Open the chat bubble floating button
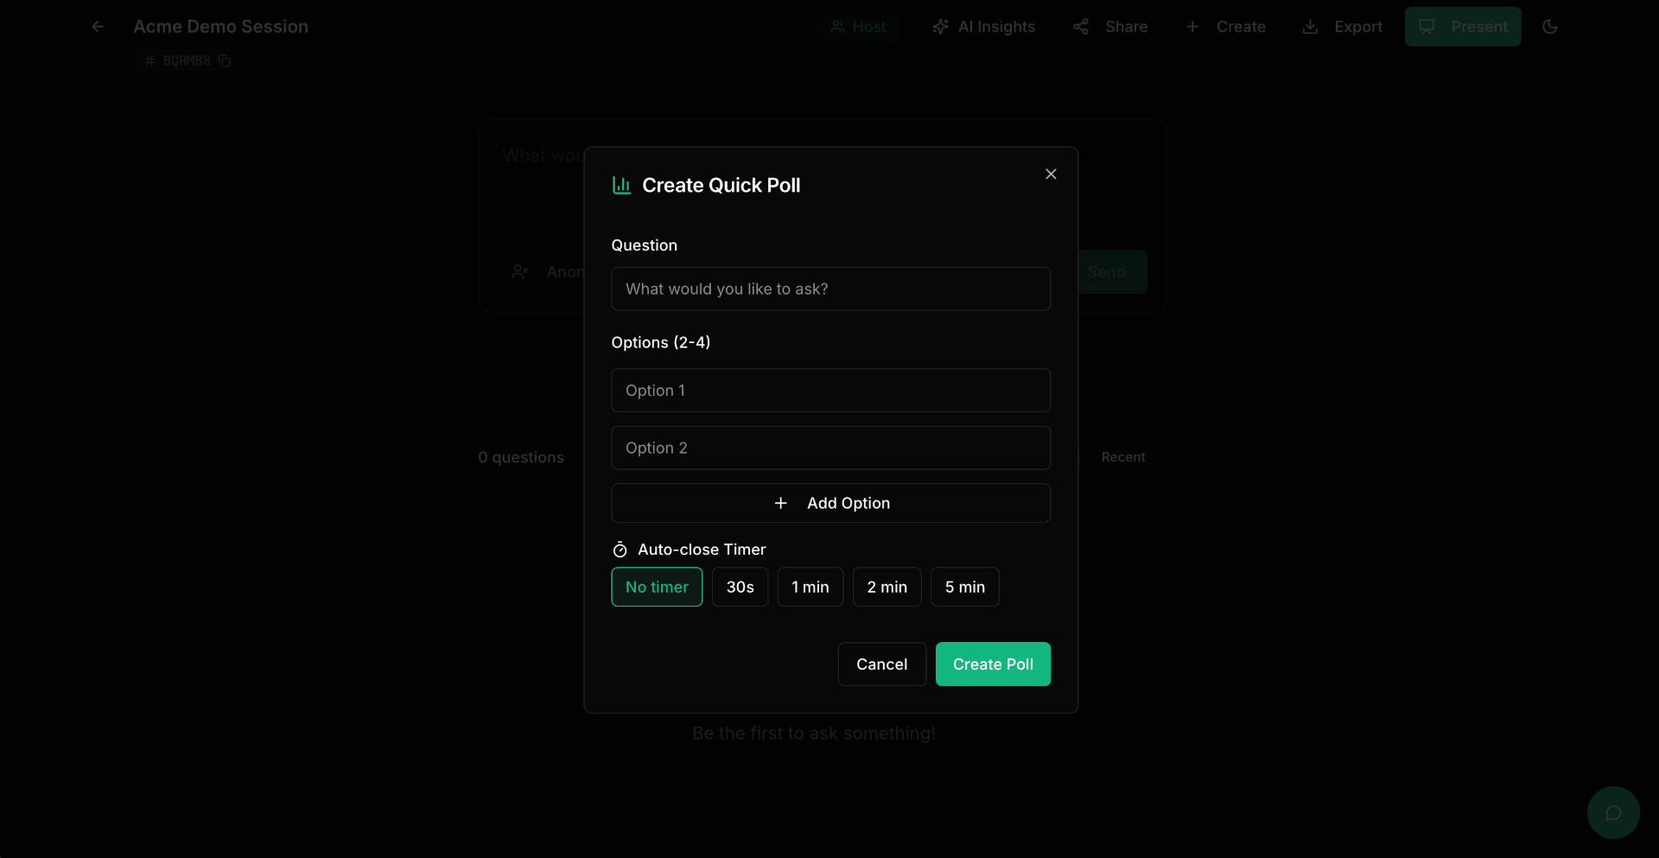Image resolution: width=1659 pixels, height=858 pixels. click(1613, 812)
